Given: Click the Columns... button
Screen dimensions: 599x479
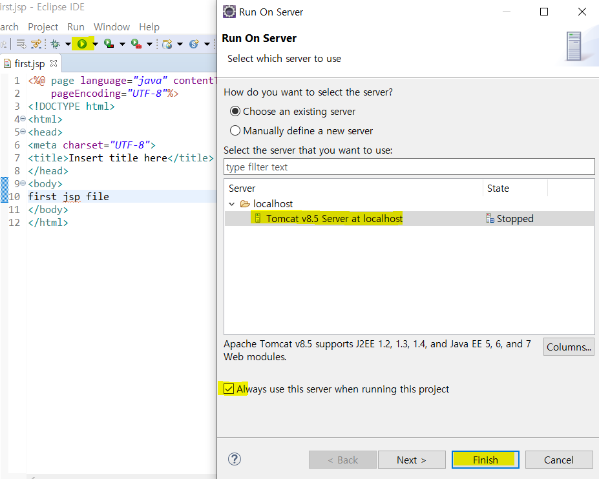Looking at the screenshot, I should click(569, 347).
